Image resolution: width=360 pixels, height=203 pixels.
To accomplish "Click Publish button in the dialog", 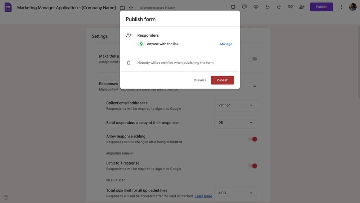I will click(222, 80).
